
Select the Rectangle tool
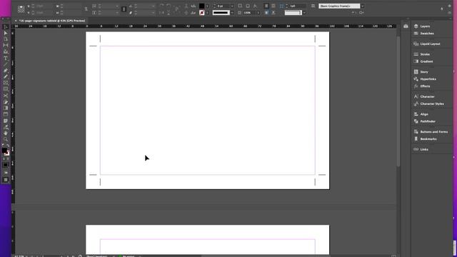[6, 89]
